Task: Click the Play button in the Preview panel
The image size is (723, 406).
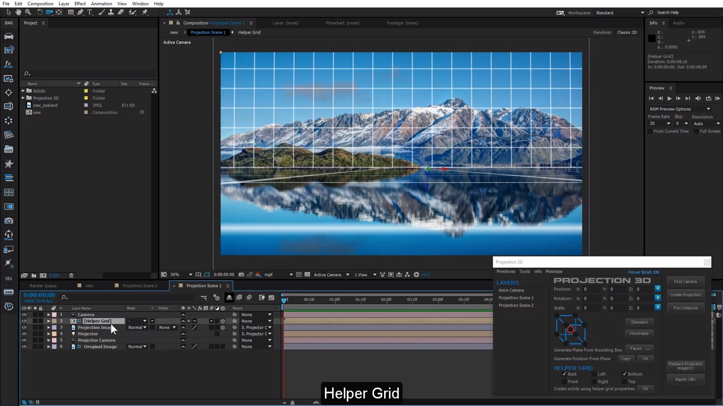Action: pos(669,98)
